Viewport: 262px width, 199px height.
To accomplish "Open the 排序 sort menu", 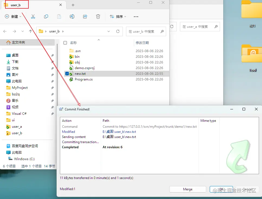I will point(118,16).
